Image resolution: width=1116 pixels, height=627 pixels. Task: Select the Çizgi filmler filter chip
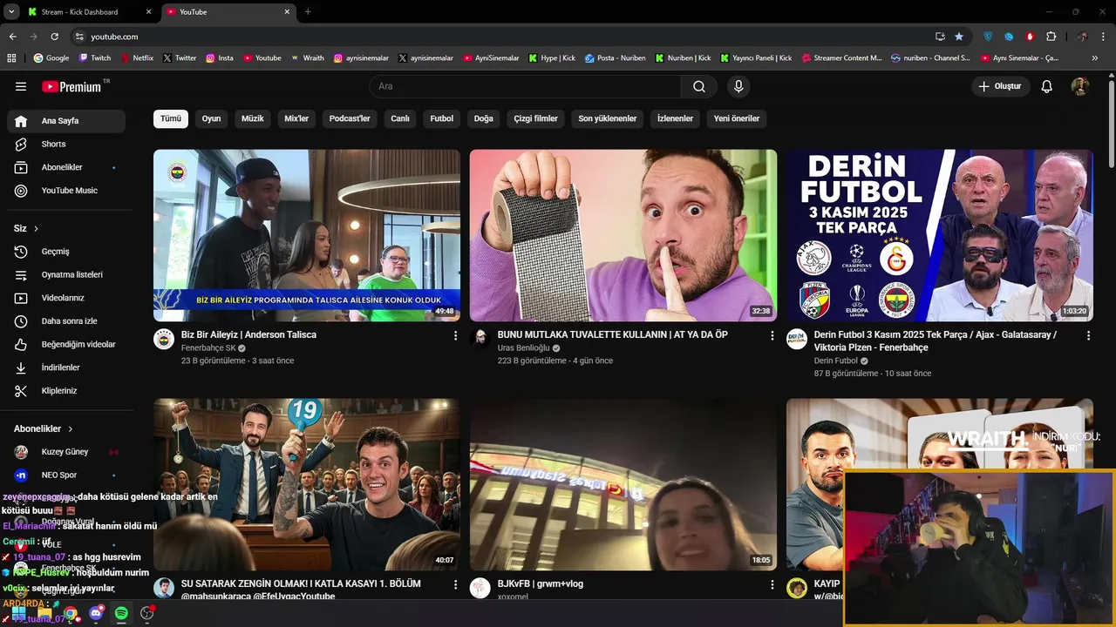pyautogui.click(x=536, y=118)
